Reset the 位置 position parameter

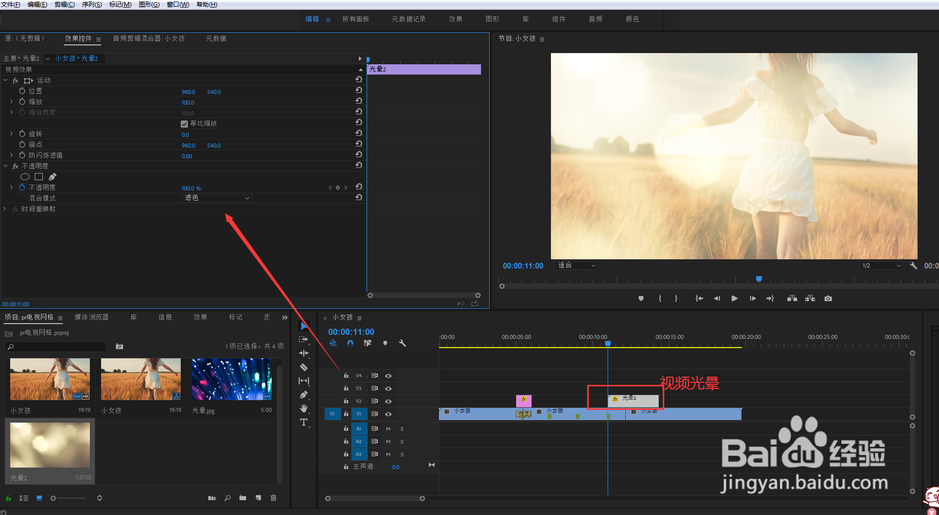pyautogui.click(x=359, y=90)
